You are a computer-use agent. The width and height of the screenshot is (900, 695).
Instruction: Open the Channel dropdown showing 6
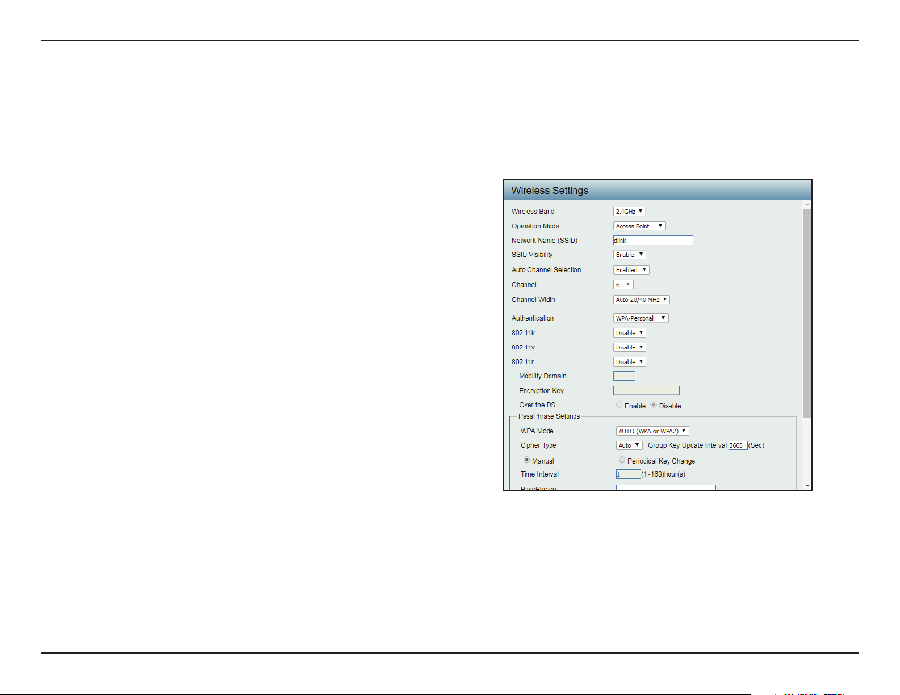point(623,285)
